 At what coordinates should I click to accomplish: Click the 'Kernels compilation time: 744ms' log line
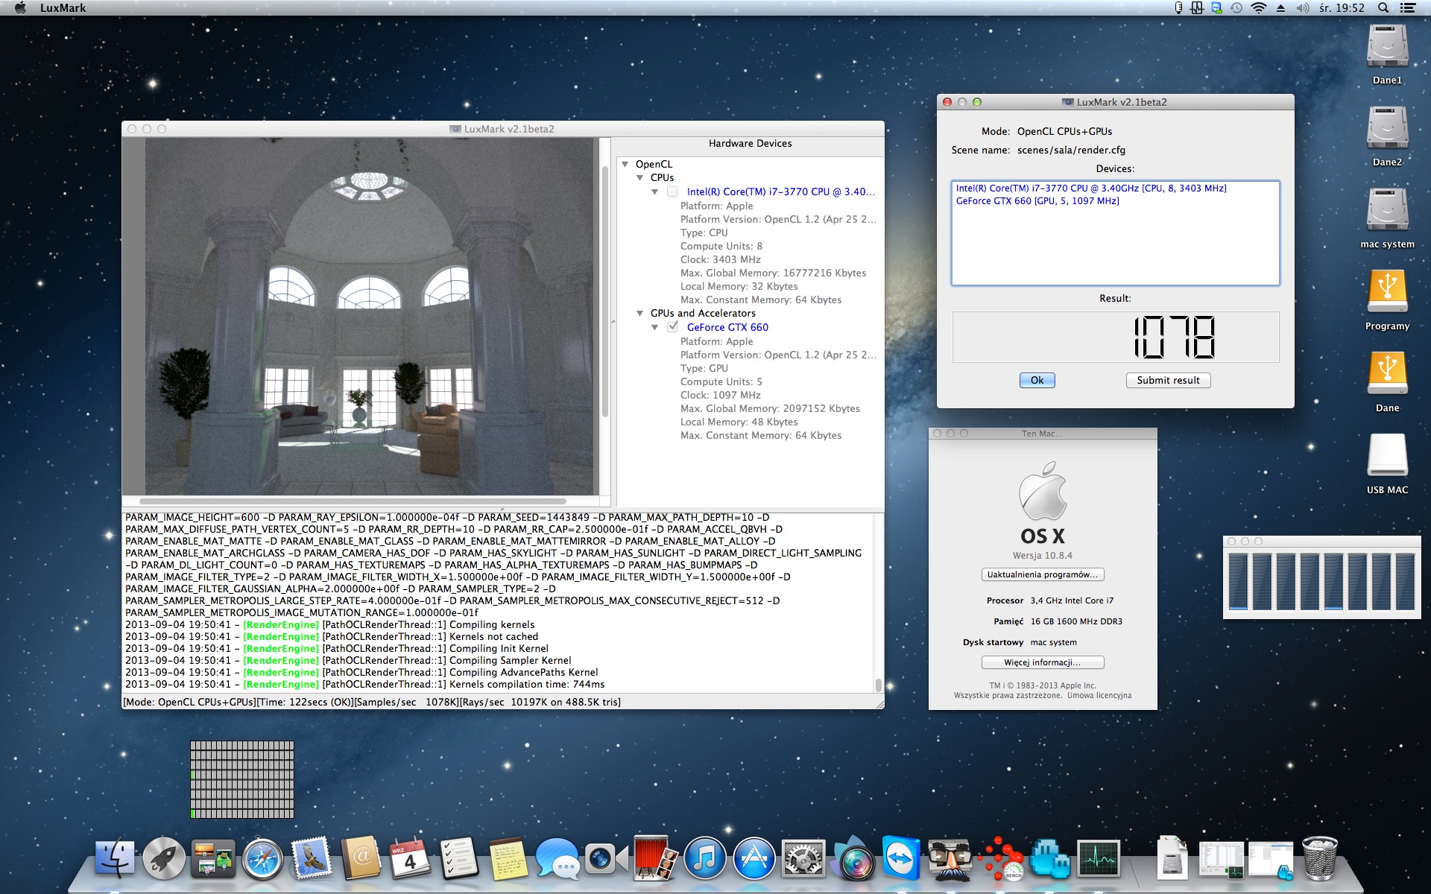pyautogui.click(x=364, y=685)
